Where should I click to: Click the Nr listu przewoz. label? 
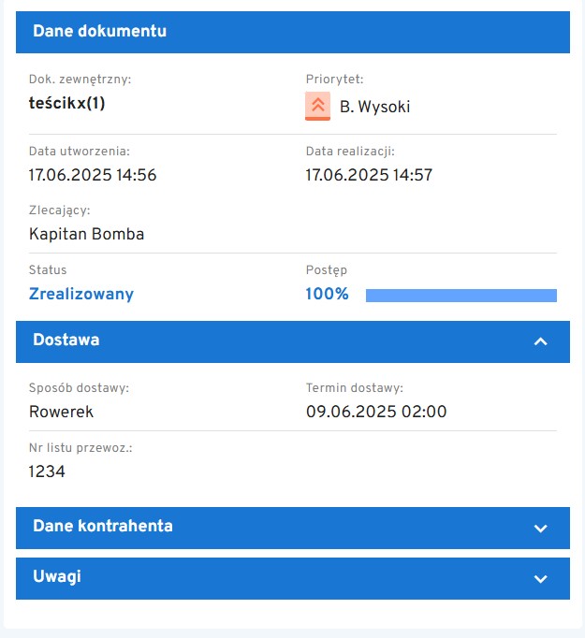(x=80, y=448)
